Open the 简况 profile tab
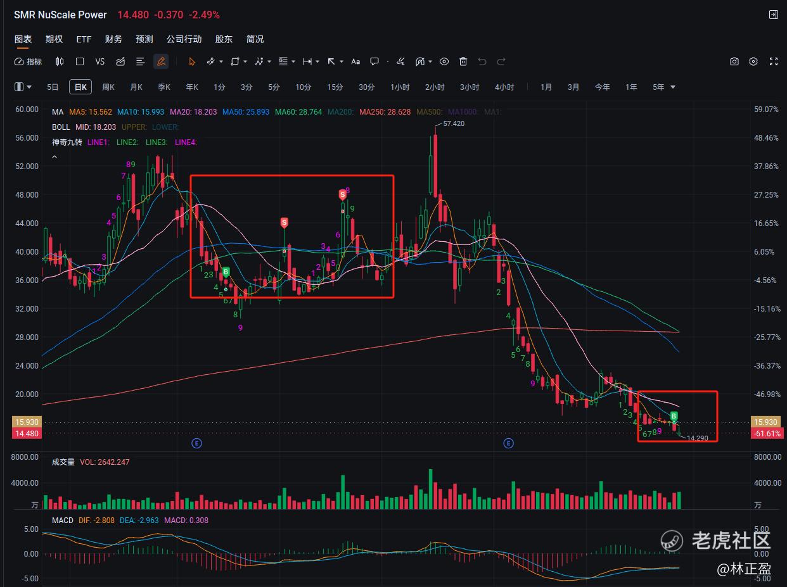Image resolution: width=787 pixels, height=587 pixels. click(255, 39)
